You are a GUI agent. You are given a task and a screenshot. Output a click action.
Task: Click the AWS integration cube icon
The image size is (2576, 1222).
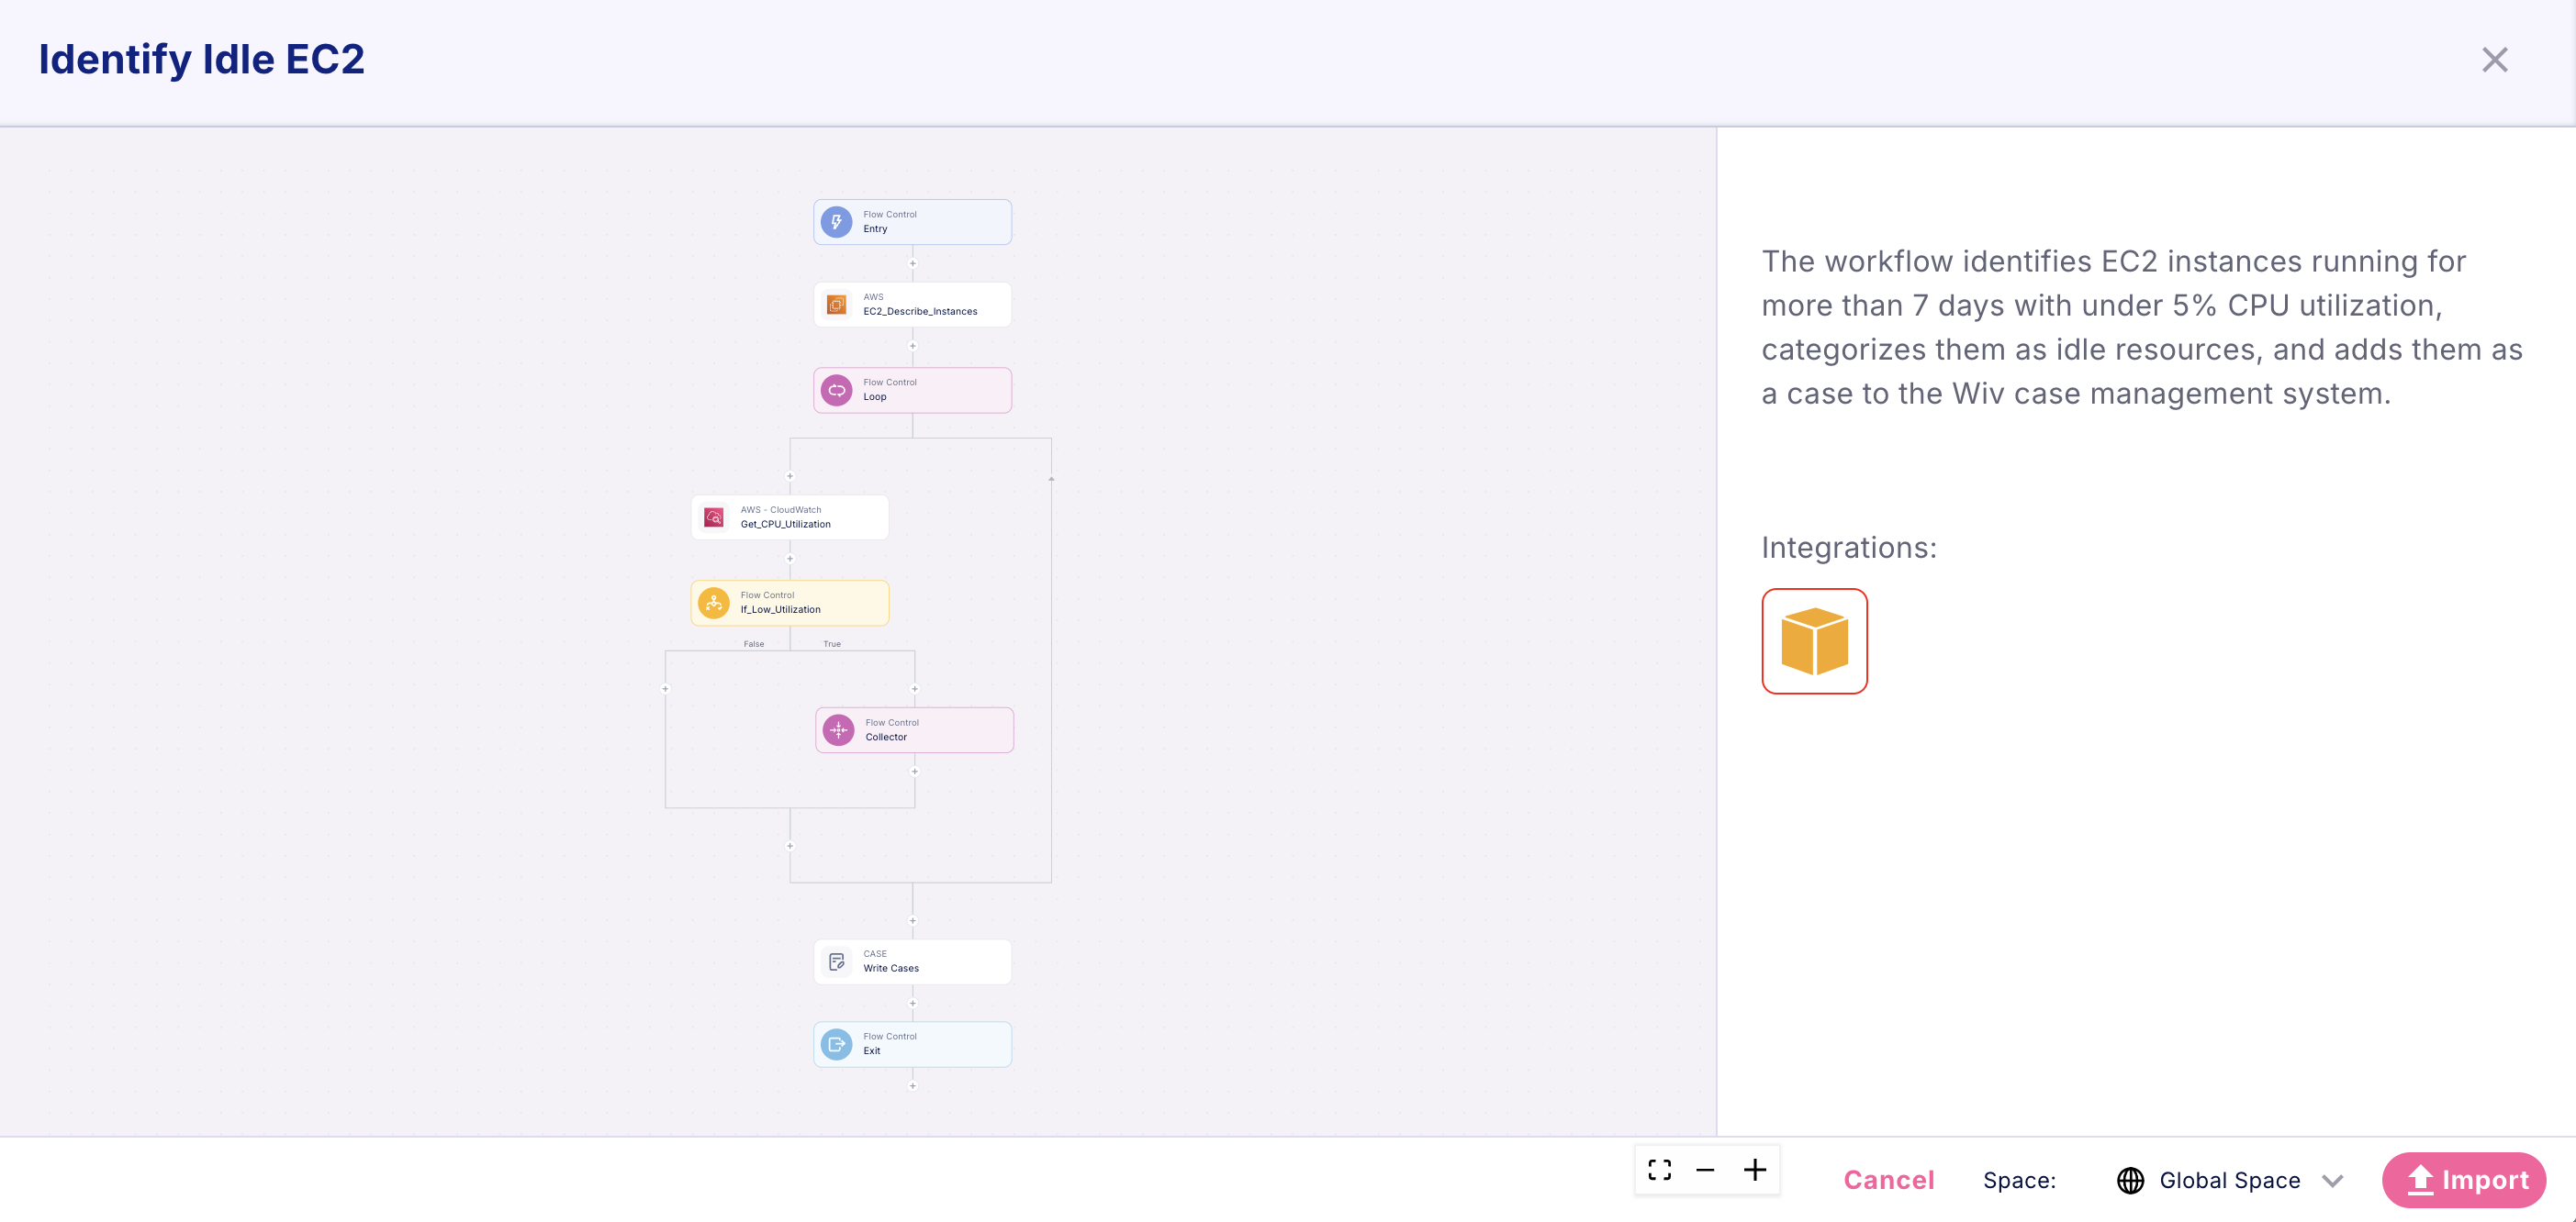[1814, 641]
